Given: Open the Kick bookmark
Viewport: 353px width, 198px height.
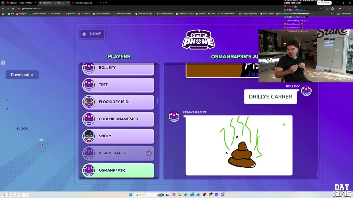Looking at the screenshot, I should 11,14.
